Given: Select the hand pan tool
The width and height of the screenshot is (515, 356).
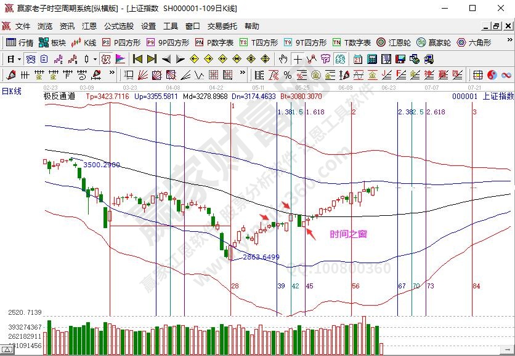Looking at the screenshot, I should click(283, 59).
